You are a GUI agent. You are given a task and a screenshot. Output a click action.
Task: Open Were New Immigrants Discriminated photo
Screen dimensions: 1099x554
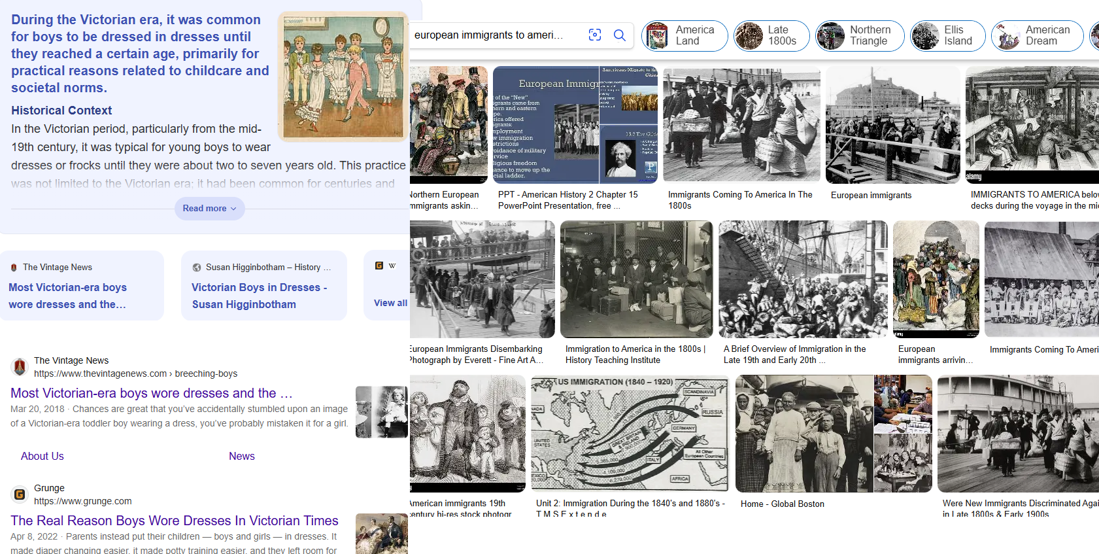(x=1018, y=434)
